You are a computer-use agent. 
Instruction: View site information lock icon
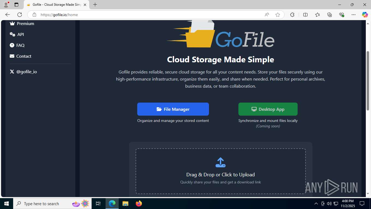(x=34, y=15)
